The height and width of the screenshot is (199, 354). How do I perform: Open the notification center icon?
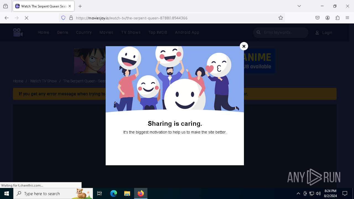pyautogui.click(x=345, y=193)
